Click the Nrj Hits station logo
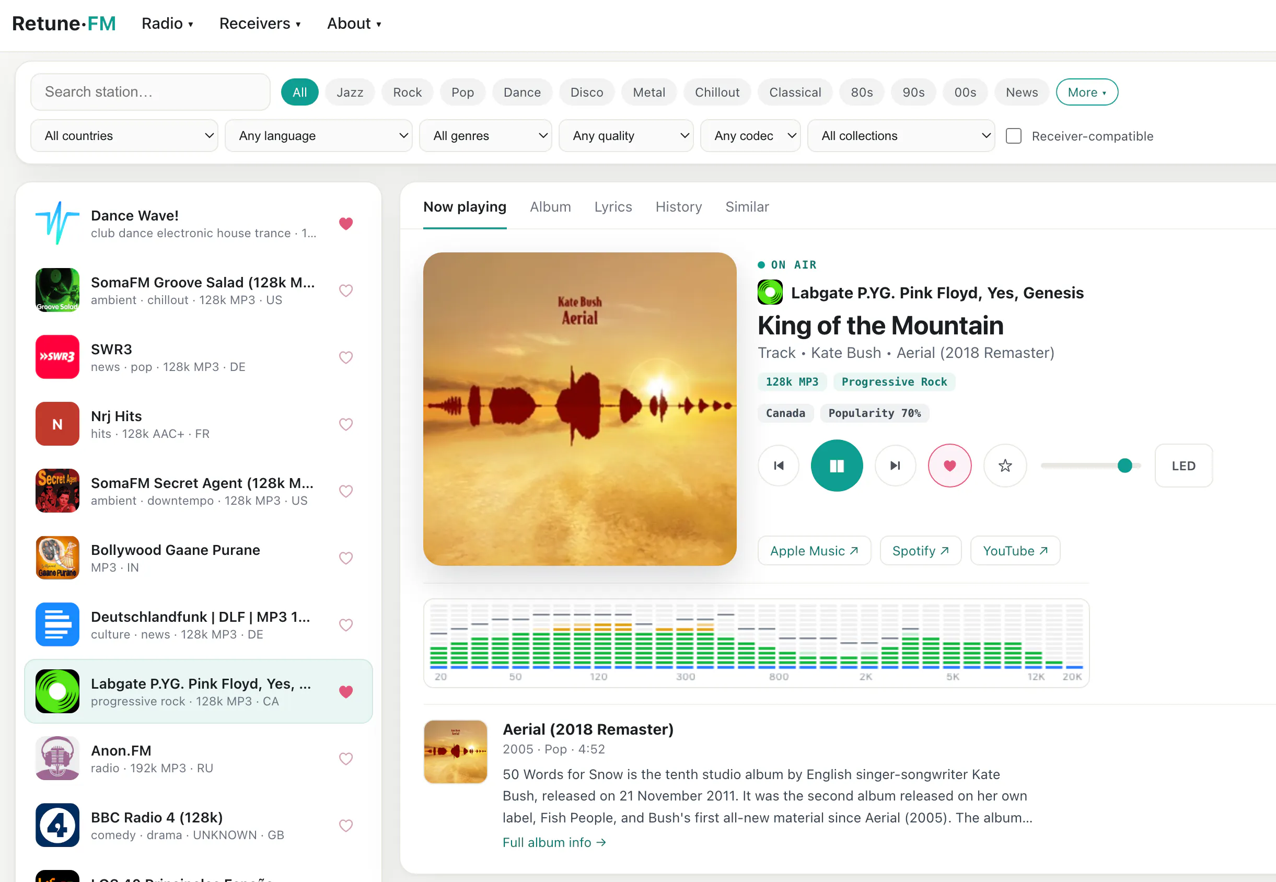Viewport: 1276px width, 882px height. pos(57,424)
